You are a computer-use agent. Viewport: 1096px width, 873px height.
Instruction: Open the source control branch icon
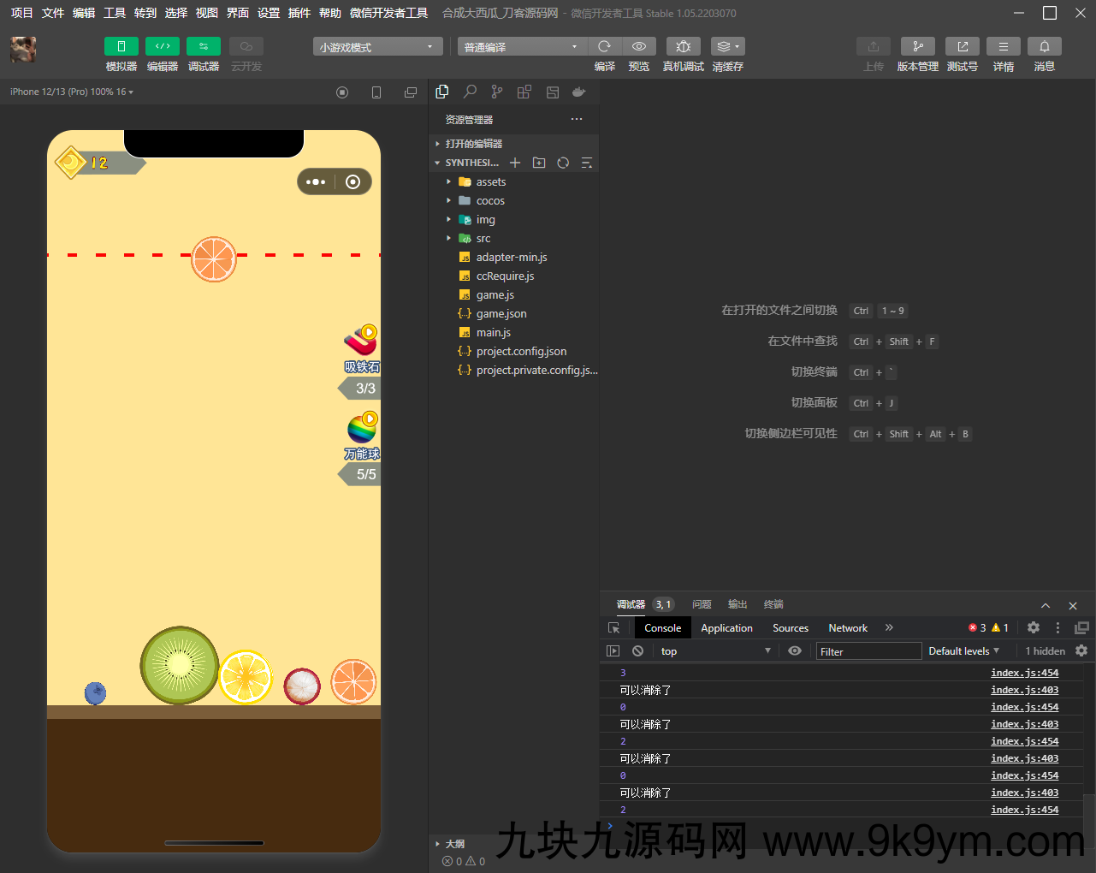[497, 92]
